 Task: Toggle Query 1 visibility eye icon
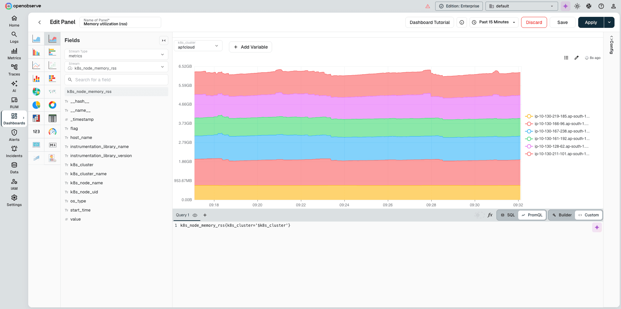(x=195, y=215)
